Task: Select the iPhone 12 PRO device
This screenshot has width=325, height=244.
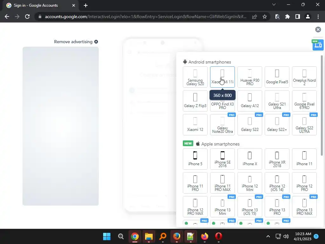Action: tap(304, 183)
